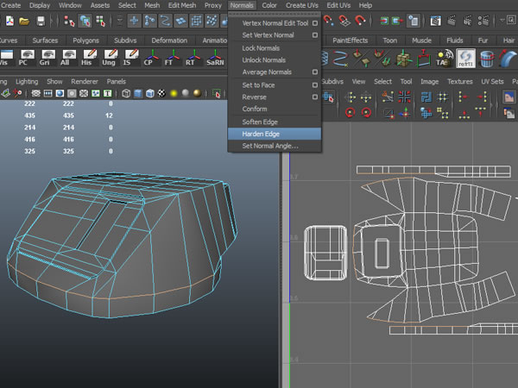Create a new scene from status line
518x388 pixels.
pos(9,21)
